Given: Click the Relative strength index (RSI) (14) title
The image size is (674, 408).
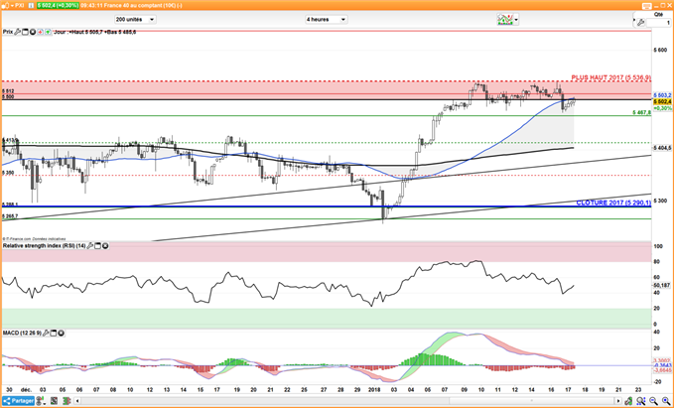Looking at the screenshot, I should point(45,246).
